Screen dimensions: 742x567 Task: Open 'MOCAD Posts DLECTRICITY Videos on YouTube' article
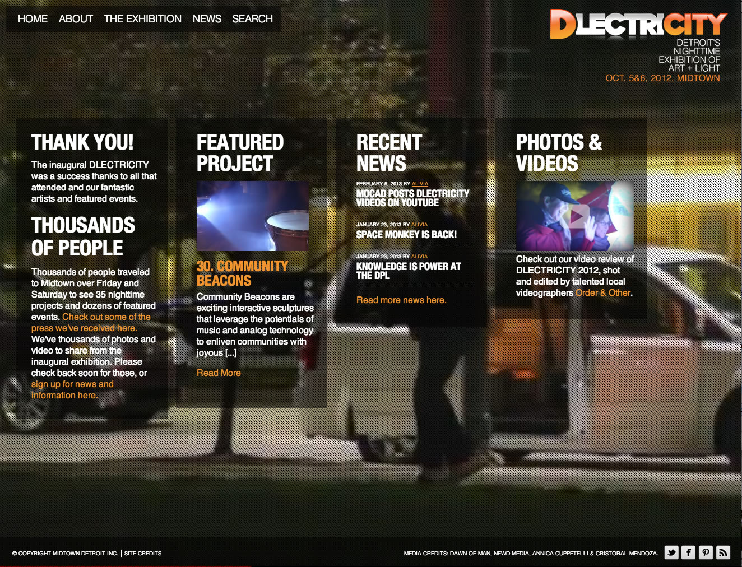pyautogui.click(x=413, y=198)
